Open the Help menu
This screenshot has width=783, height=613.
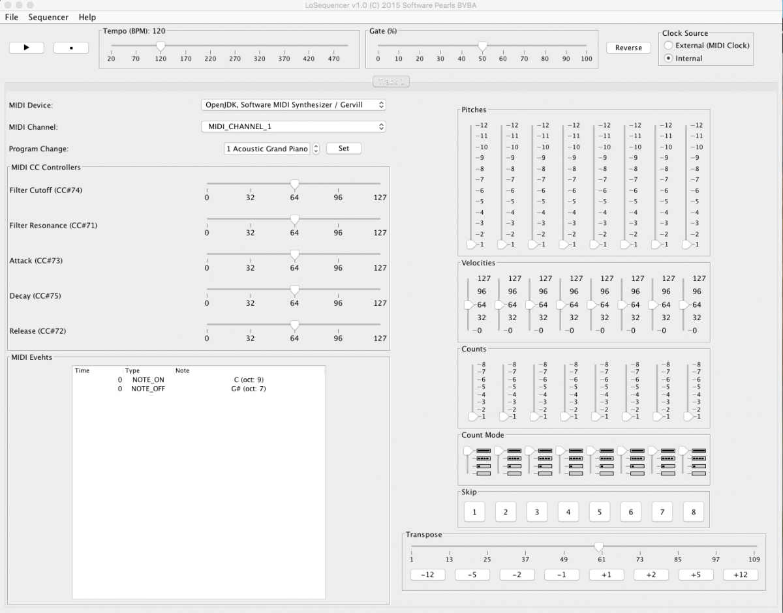tap(87, 17)
